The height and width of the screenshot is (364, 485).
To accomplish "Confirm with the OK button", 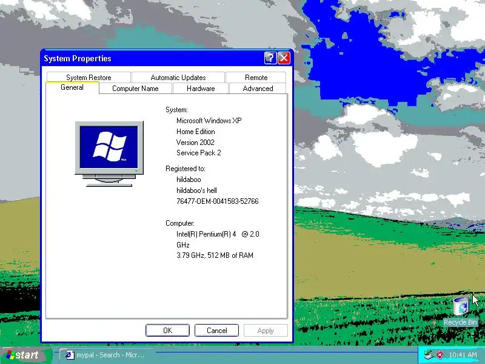I will click(x=167, y=330).
